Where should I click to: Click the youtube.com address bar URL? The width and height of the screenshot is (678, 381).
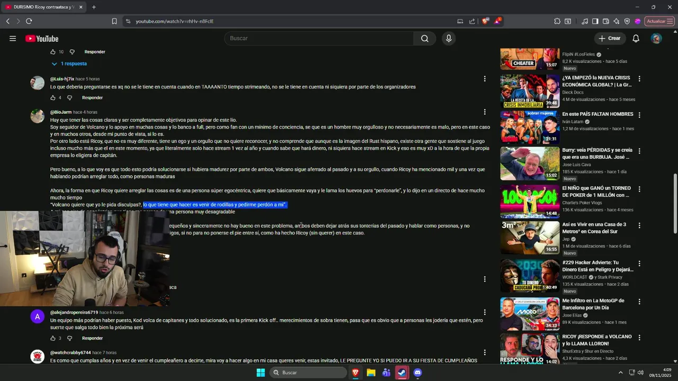[174, 21]
